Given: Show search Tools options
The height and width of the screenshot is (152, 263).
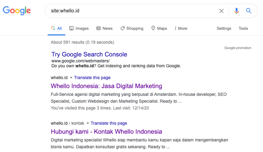Looking at the screenshot, I should coord(243,28).
